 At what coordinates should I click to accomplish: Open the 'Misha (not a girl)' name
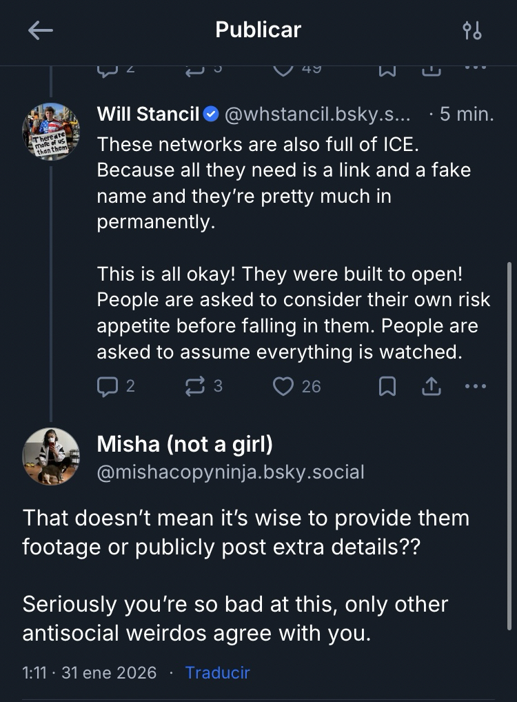point(185,444)
